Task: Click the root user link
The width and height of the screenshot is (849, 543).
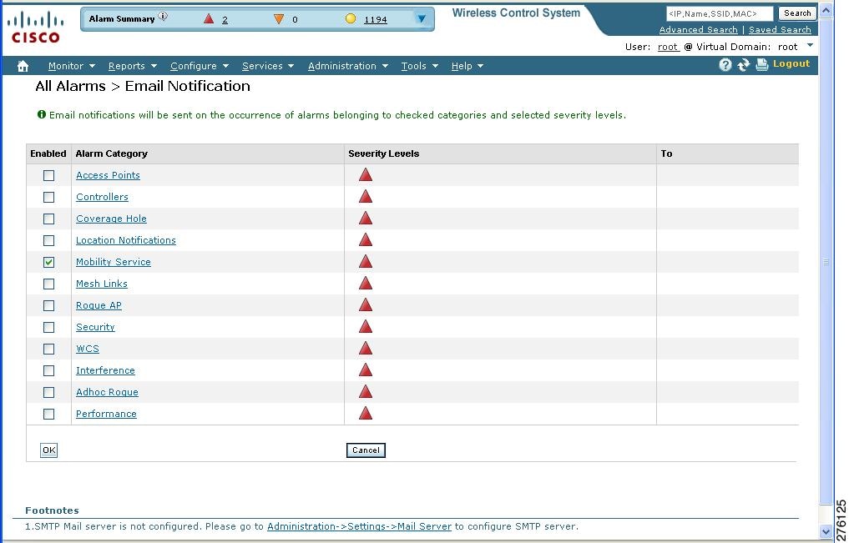Action: [668, 47]
